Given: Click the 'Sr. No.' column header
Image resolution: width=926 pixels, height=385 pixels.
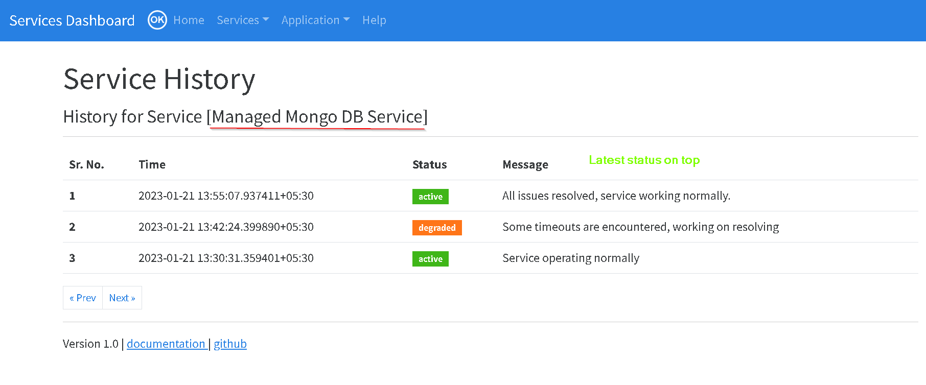Looking at the screenshot, I should click(86, 164).
